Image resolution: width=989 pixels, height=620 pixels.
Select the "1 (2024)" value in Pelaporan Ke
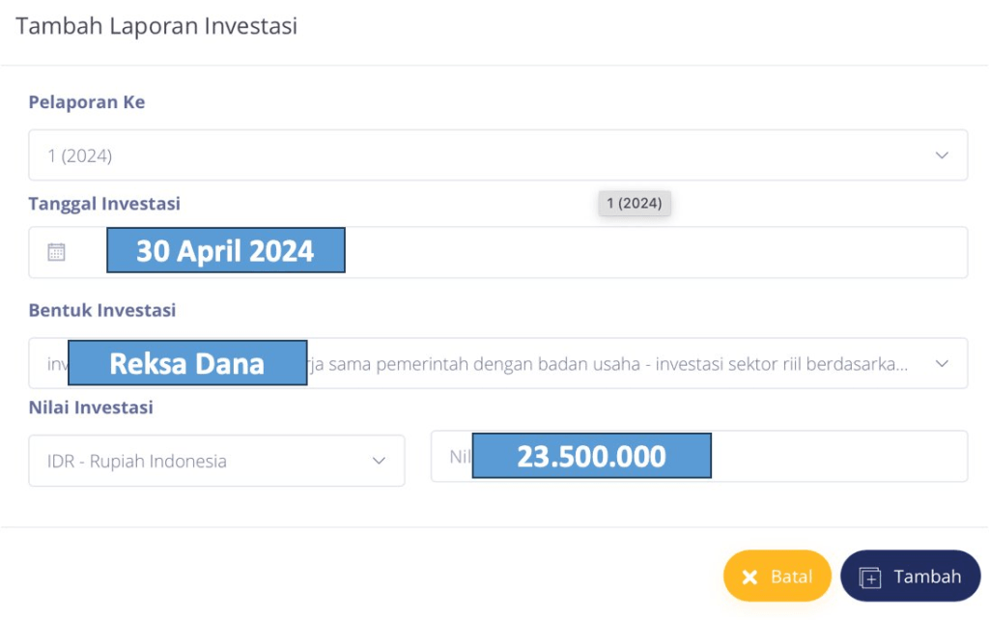[80, 155]
